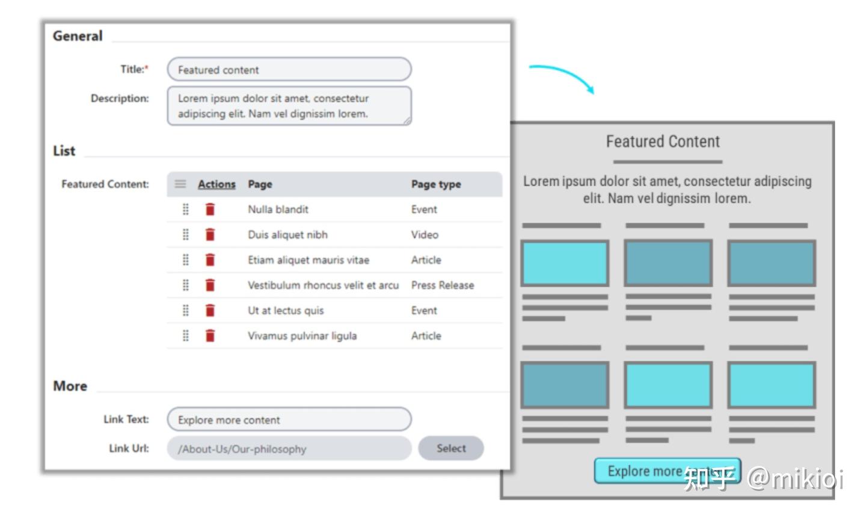Click drag handle for Vestibulum rhoncus row

185,285
